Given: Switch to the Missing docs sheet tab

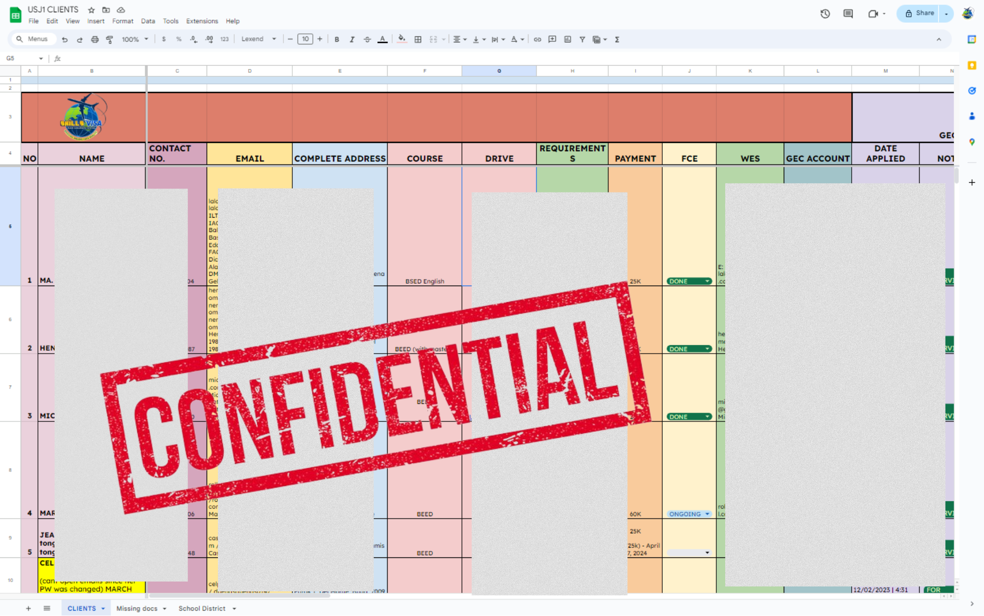Looking at the screenshot, I should coord(137,609).
